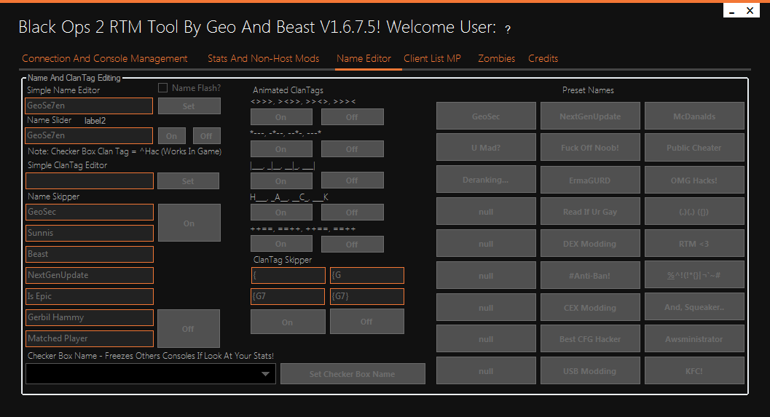Apply the GeoSec preset name

(x=486, y=116)
